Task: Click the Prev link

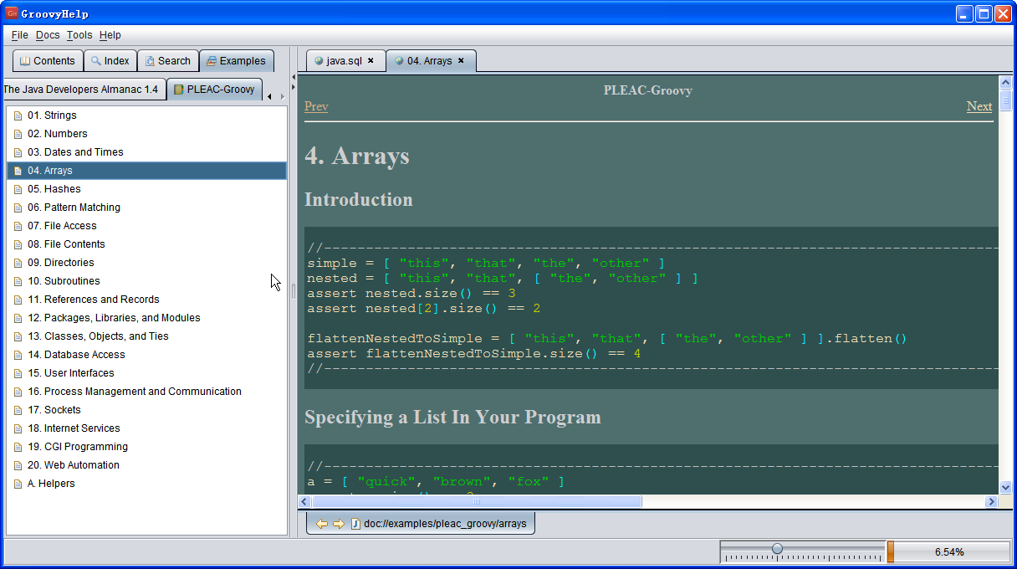Action: (316, 106)
